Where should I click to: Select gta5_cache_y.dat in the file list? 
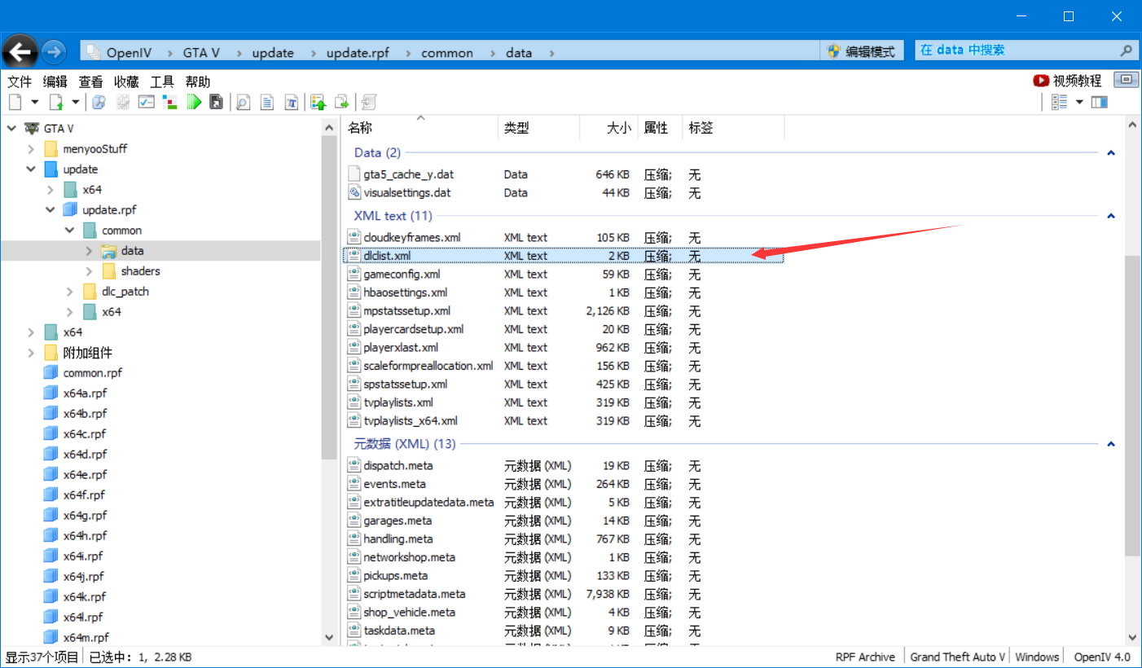(409, 174)
